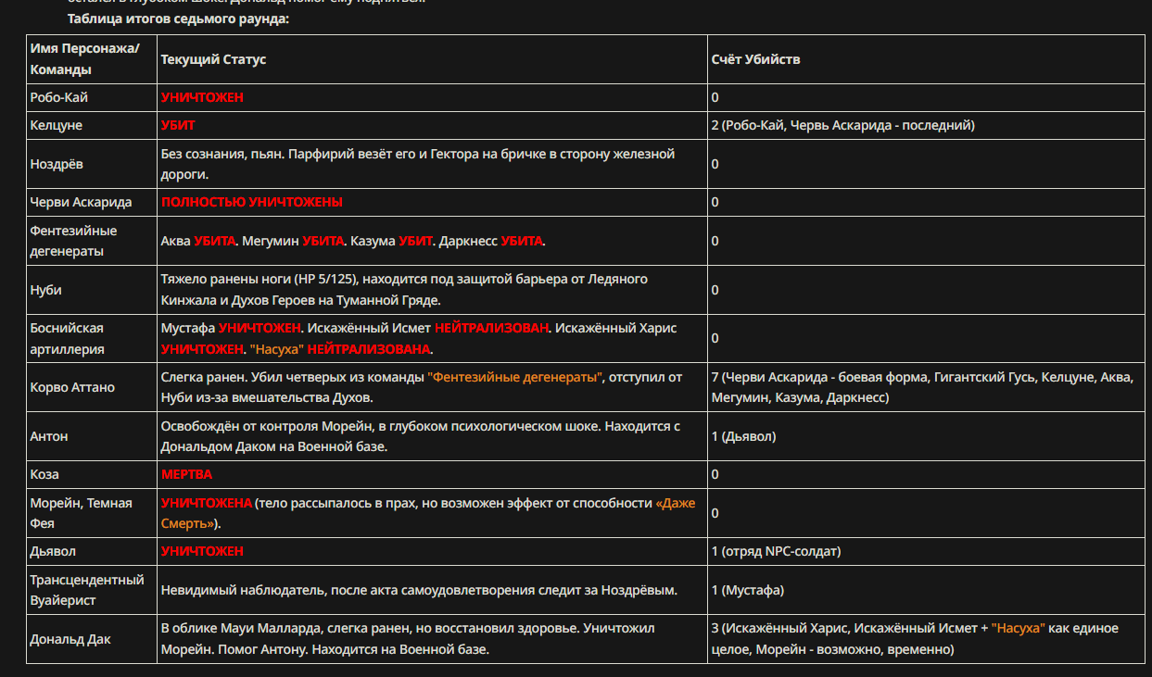Click kill count "0" in Ноздрёв row

click(x=715, y=164)
